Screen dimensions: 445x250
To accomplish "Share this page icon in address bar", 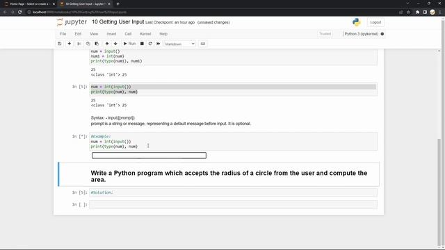I will pos(400,12).
